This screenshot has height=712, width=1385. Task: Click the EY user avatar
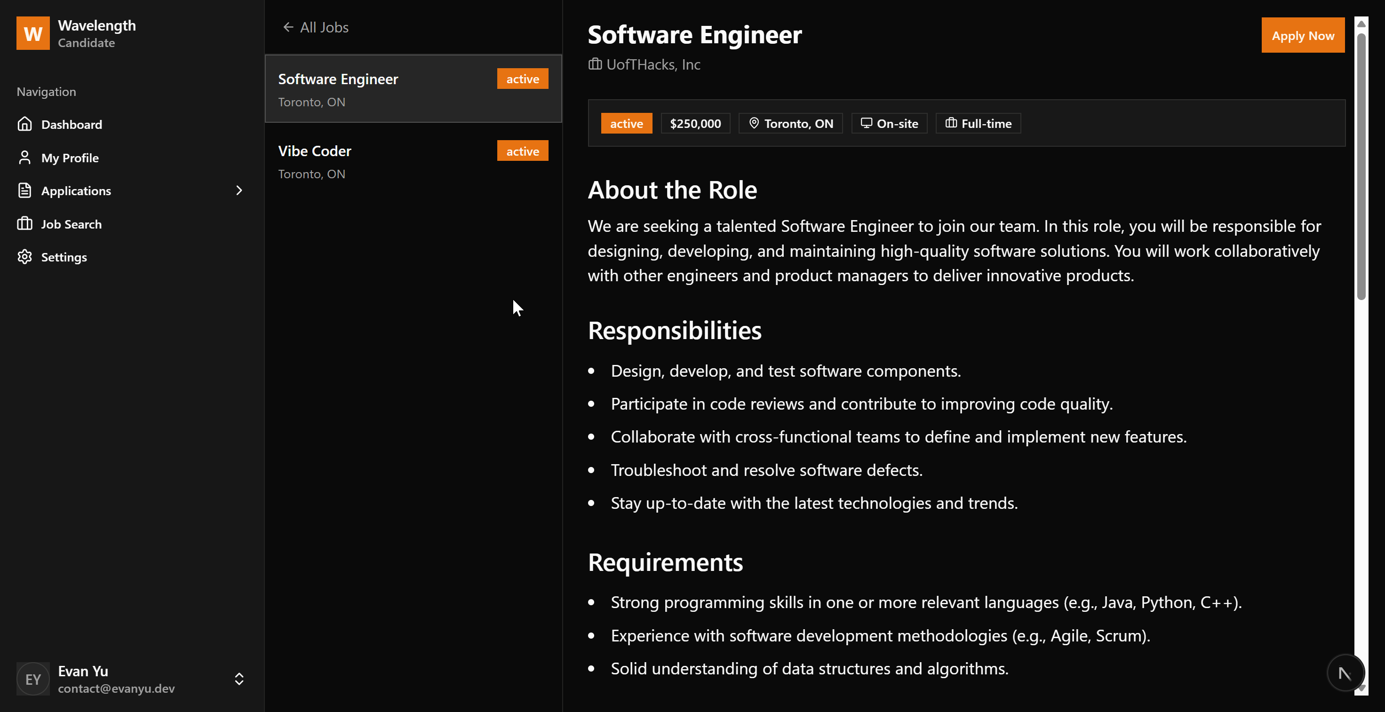(33, 679)
